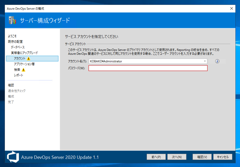Click the パスワード(W): label
The height and width of the screenshot is (167, 240).
pos(76,68)
